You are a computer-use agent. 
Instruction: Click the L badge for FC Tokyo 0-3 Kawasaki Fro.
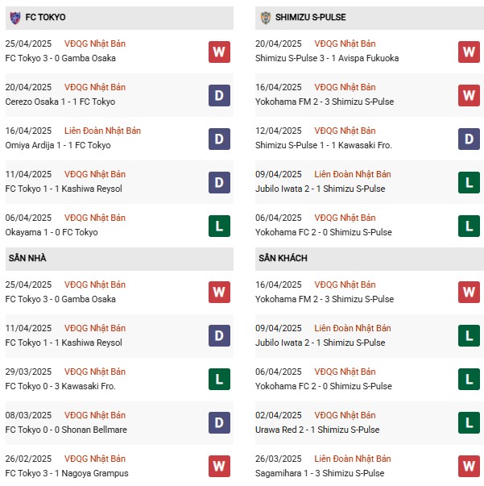(219, 380)
